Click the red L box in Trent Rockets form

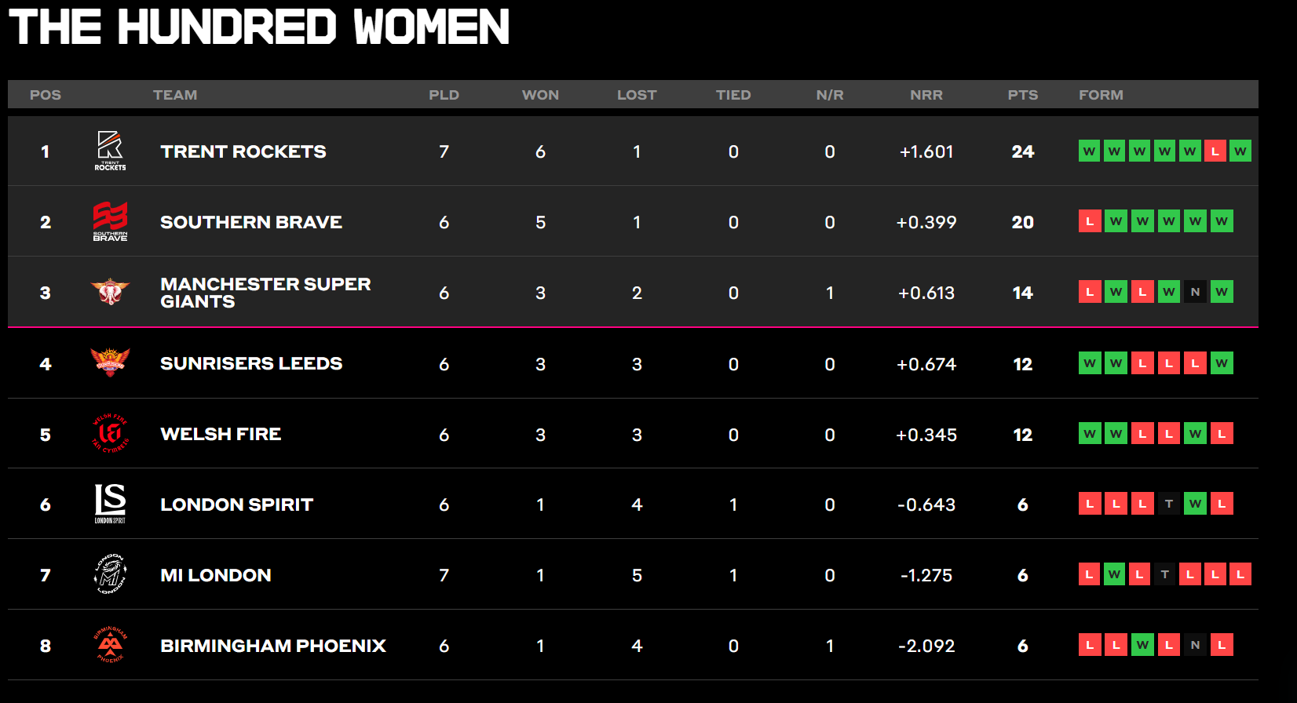click(x=1215, y=151)
